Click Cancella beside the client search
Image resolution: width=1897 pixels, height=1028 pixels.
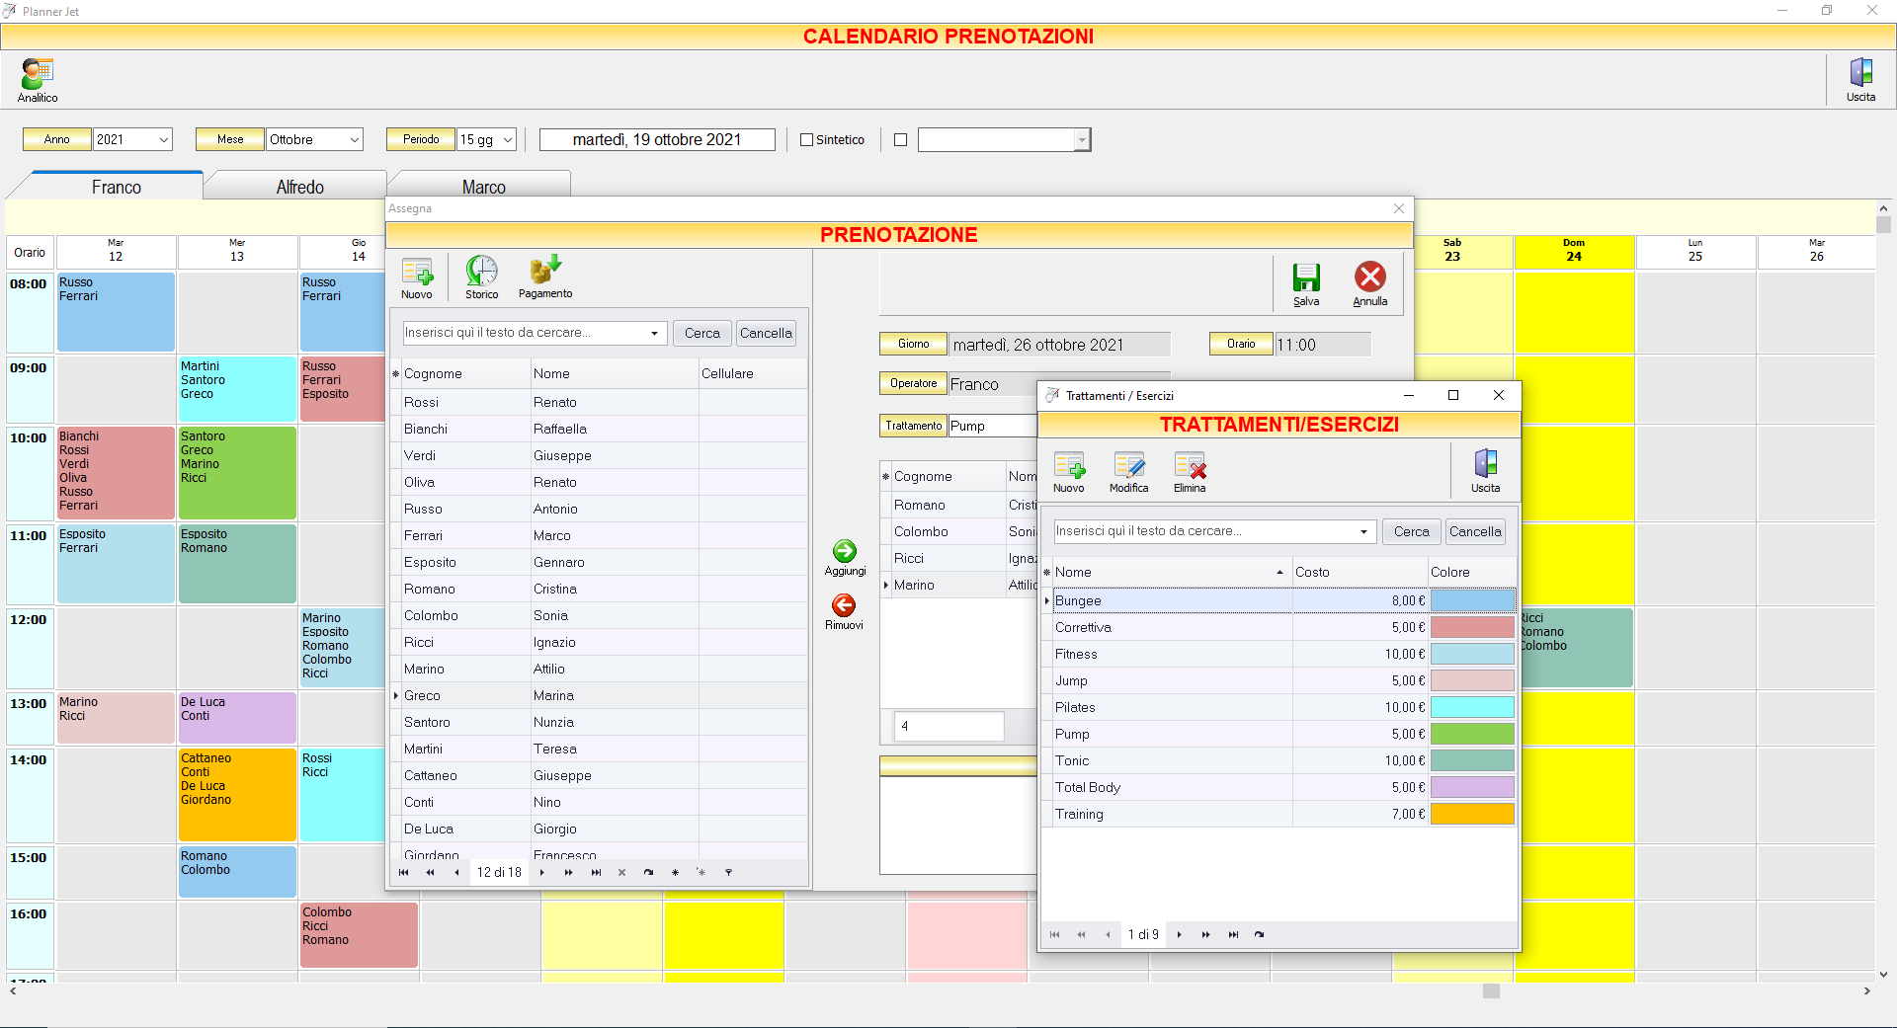pos(766,333)
